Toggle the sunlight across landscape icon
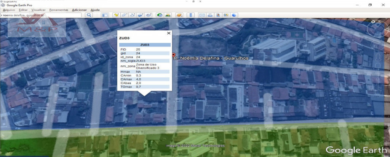390x157 pixels. (x=168, y=15)
